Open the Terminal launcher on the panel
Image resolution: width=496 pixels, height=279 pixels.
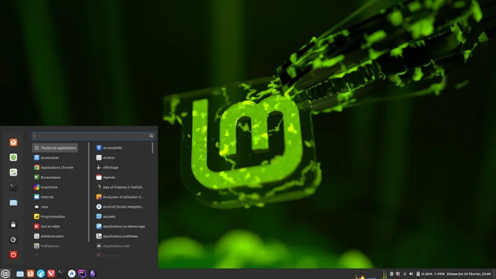point(61,273)
